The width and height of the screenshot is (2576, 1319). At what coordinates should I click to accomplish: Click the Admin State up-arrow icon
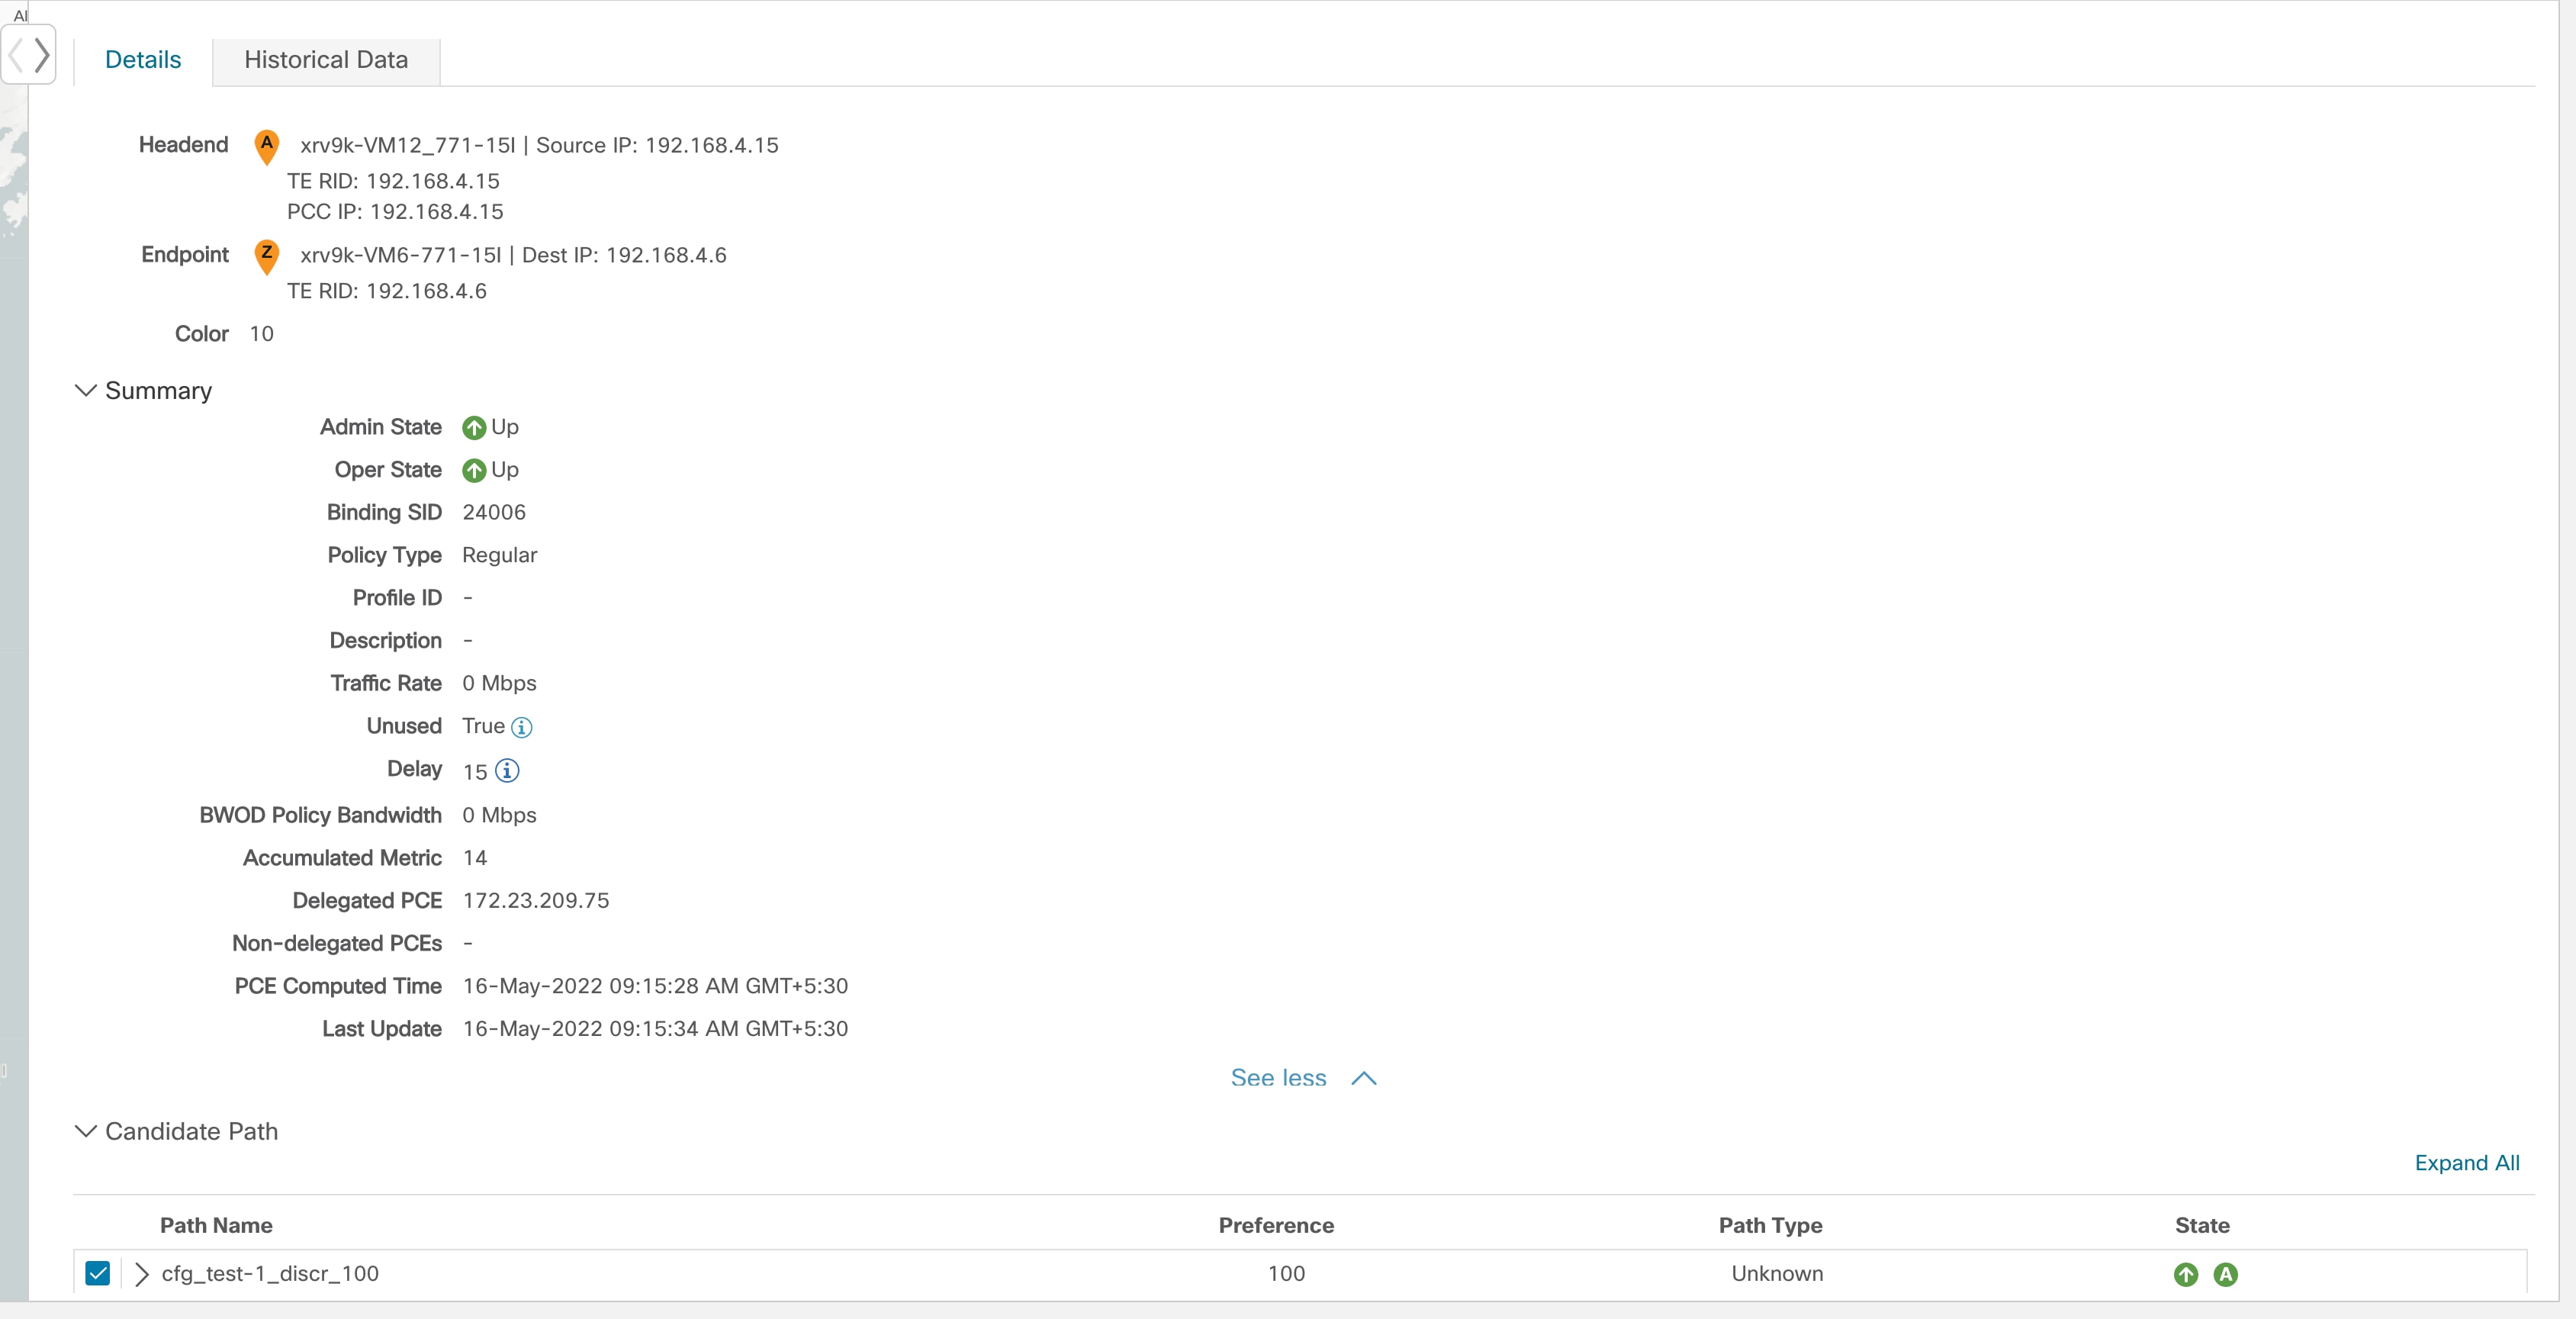(474, 428)
